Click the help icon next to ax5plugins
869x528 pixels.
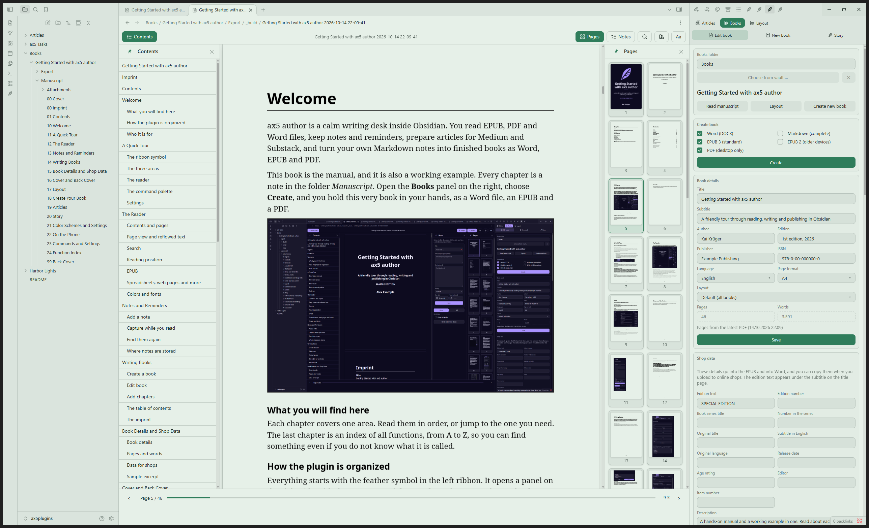[102, 519]
